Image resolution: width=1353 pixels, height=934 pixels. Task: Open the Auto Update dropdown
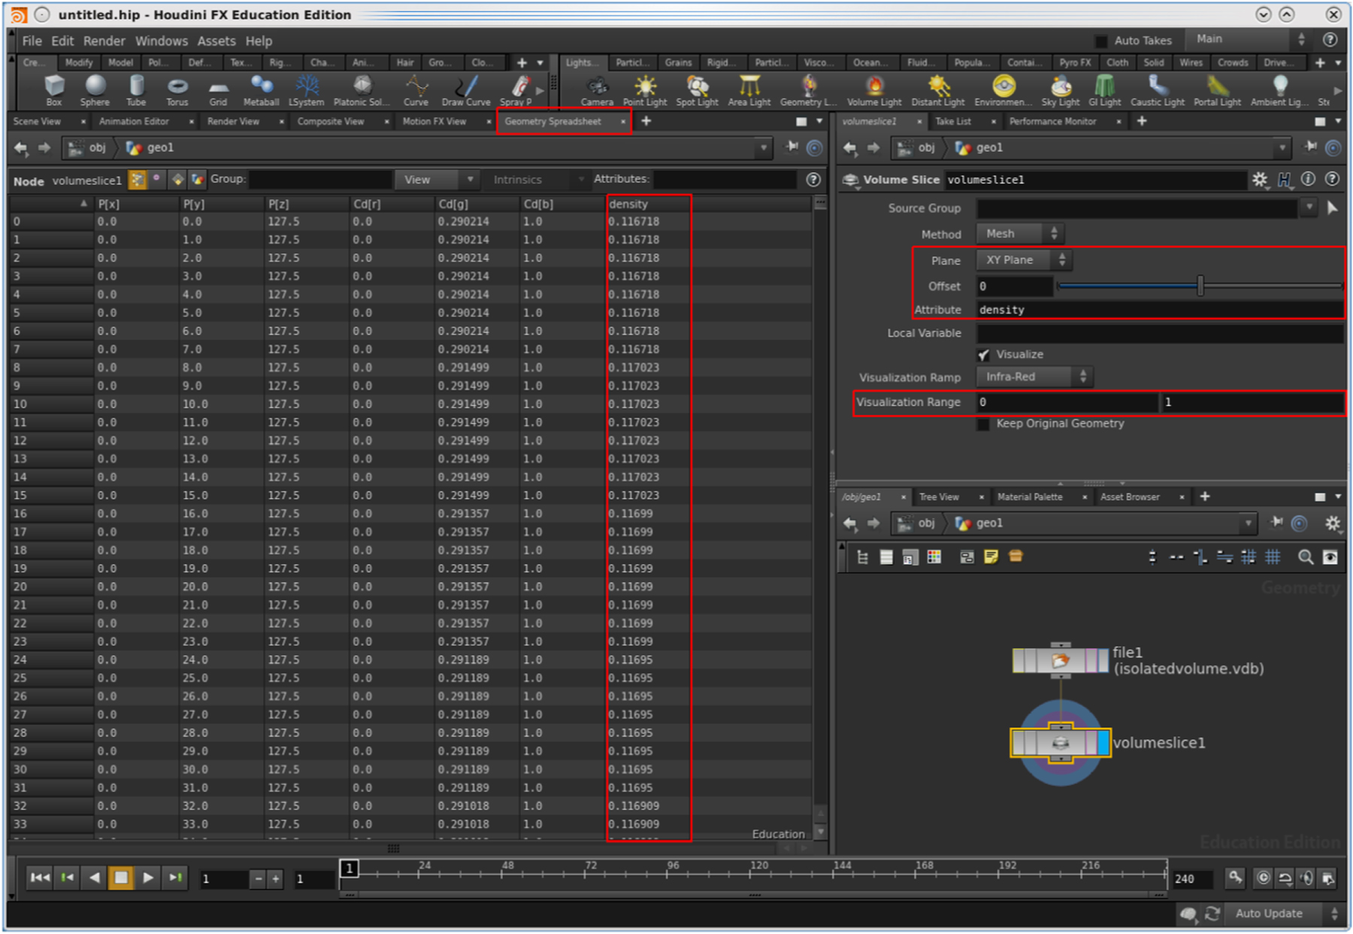click(1286, 914)
